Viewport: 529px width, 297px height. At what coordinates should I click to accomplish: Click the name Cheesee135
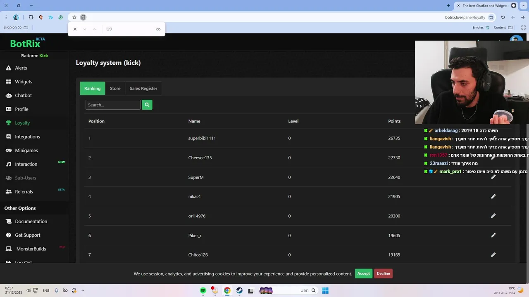(x=200, y=158)
